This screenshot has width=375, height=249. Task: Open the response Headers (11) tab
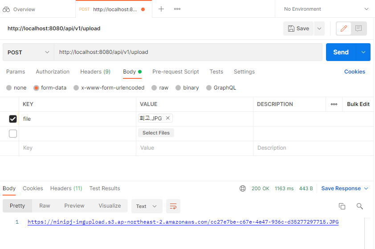pos(66,188)
